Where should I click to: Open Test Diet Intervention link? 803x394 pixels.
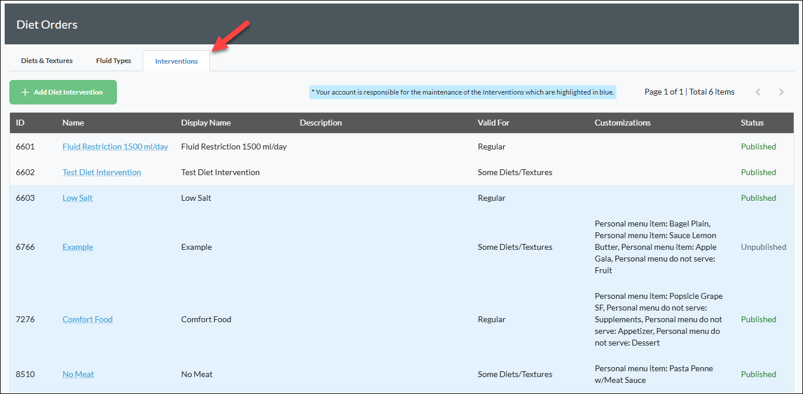102,172
